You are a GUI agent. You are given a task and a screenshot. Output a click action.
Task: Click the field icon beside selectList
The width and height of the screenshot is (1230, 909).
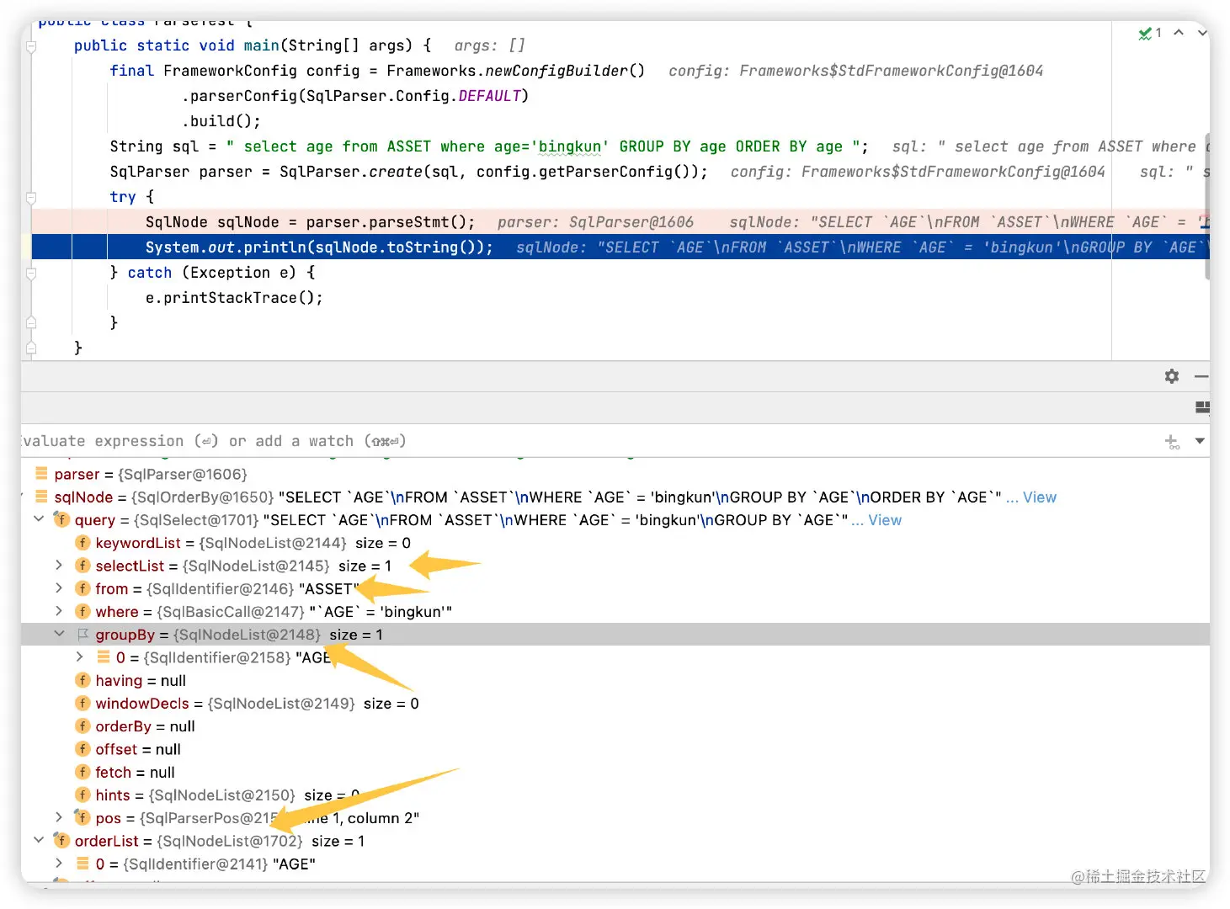pyautogui.click(x=83, y=566)
